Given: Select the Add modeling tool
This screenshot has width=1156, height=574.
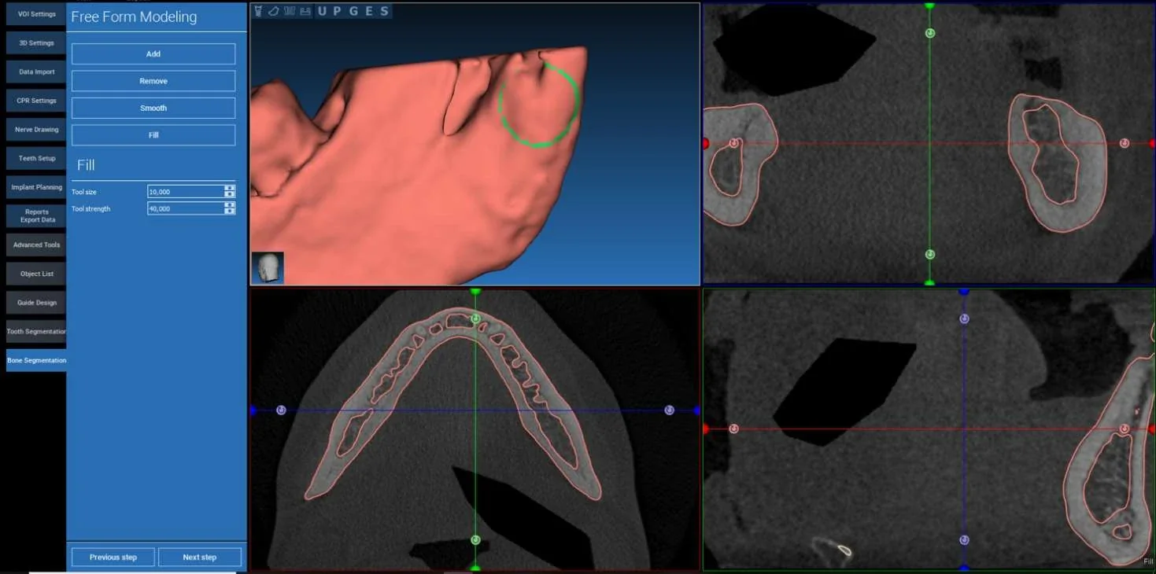Looking at the screenshot, I should click(153, 54).
